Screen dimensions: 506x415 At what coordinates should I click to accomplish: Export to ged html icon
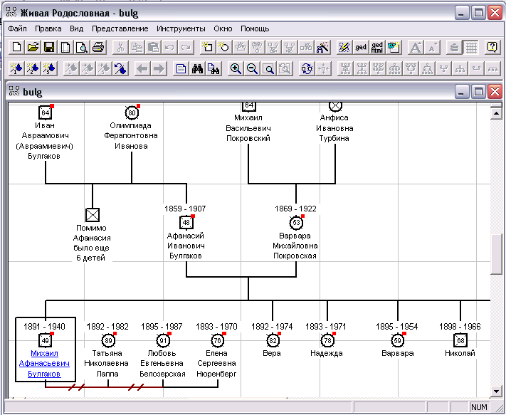pyautogui.click(x=377, y=48)
